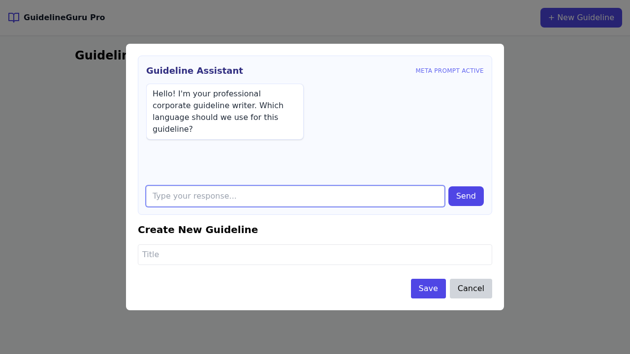
Task: Cancel the Create New Guideline dialog
Action: point(471,289)
